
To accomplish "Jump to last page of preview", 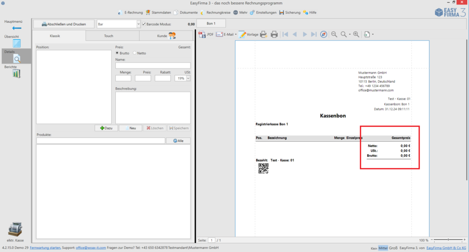I will click(x=313, y=35).
